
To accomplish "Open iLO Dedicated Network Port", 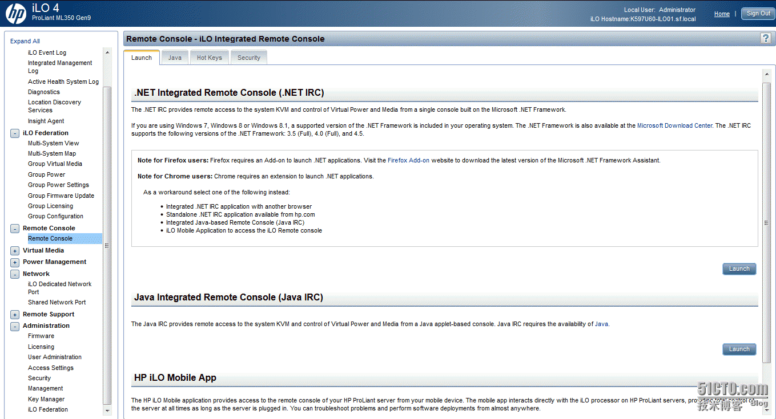I will (59, 288).
